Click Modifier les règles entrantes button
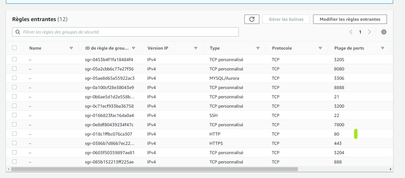 (350, 19)
